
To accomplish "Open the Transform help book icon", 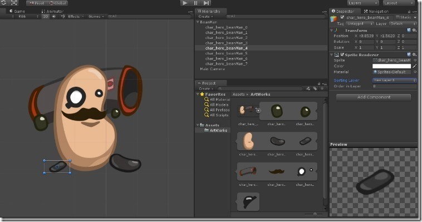I will coord(409,31).
